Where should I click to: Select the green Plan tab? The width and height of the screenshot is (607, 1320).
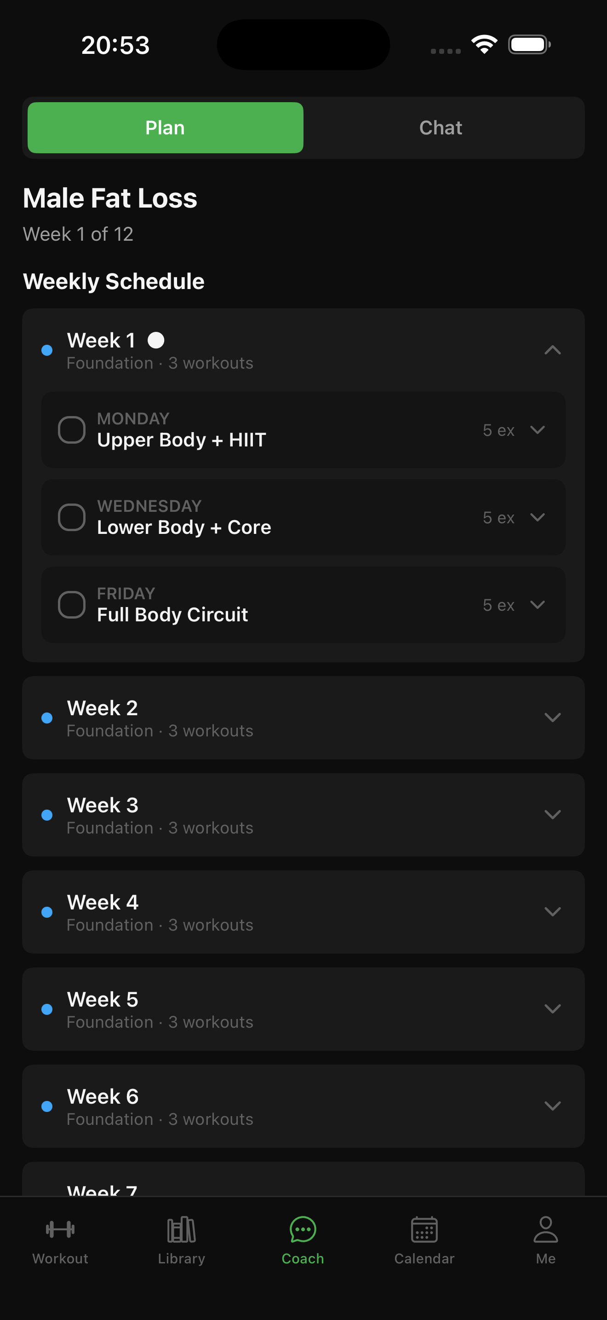(165, 127)
